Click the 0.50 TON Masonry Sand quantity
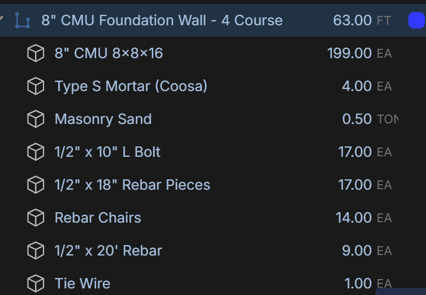The image size is (426, 295). coord(370,119)
